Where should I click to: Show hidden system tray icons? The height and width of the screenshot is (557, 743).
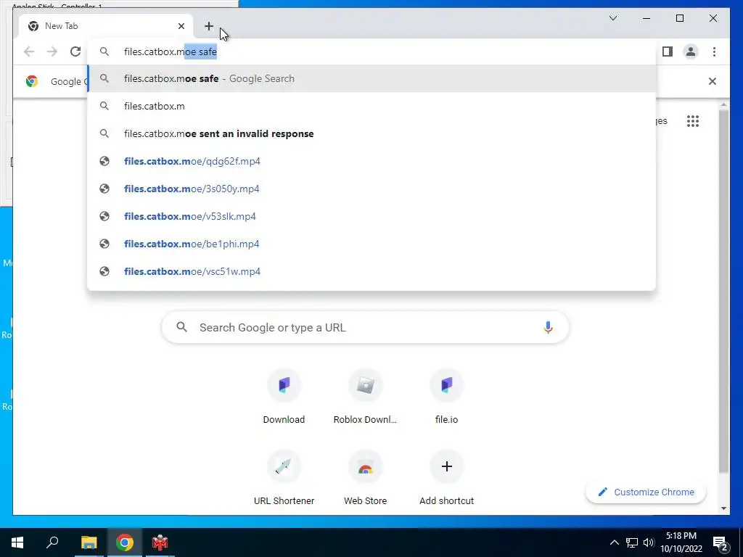614,542
